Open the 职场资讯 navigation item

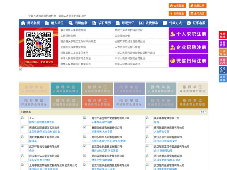point(128,23)
